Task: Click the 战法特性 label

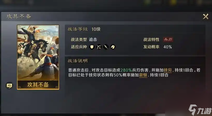Action: (x=152, y=40)
